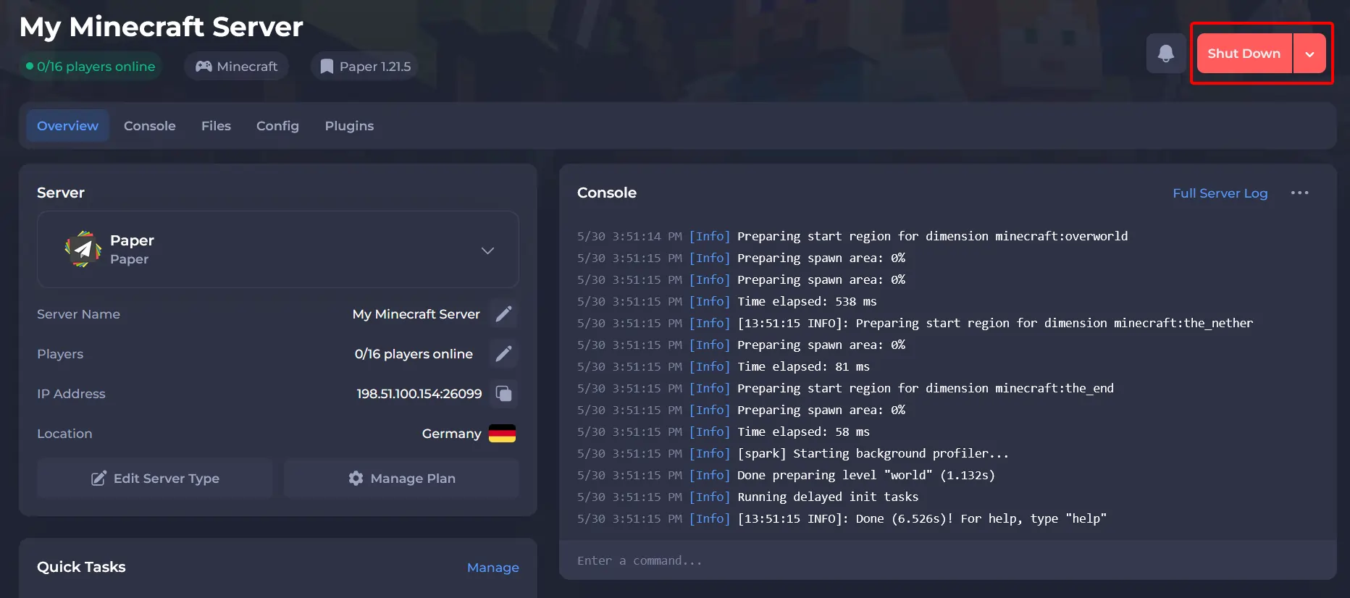1350x598 pixels.
Task: Click the Paper airplane server logo
Action: [x=83, y=249]
